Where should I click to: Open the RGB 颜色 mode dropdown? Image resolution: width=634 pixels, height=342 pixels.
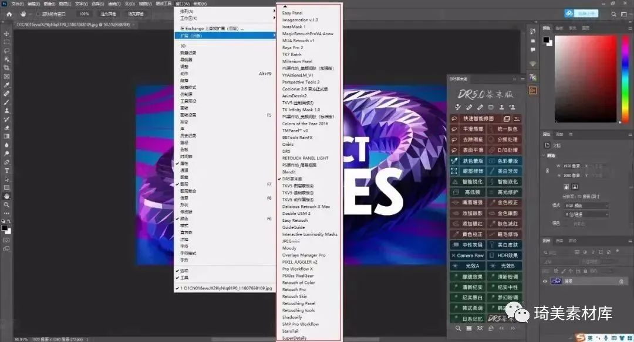coord(586,206)
